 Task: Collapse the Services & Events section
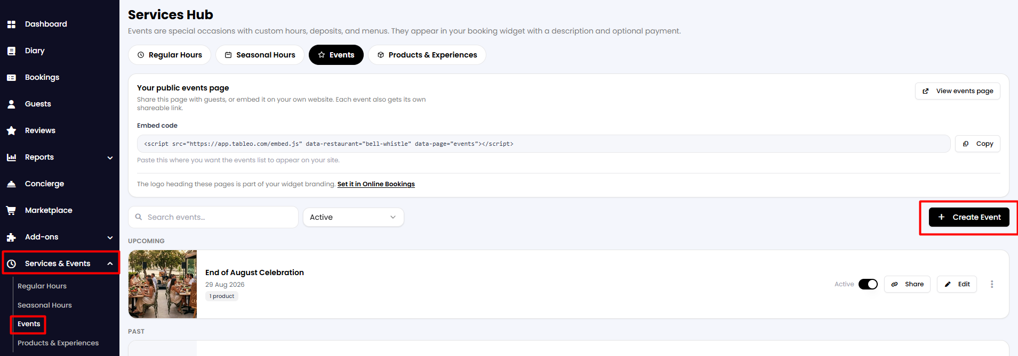click(110, 263)
